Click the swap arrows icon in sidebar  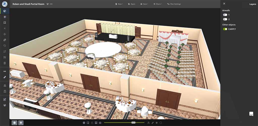pos(5,51)
